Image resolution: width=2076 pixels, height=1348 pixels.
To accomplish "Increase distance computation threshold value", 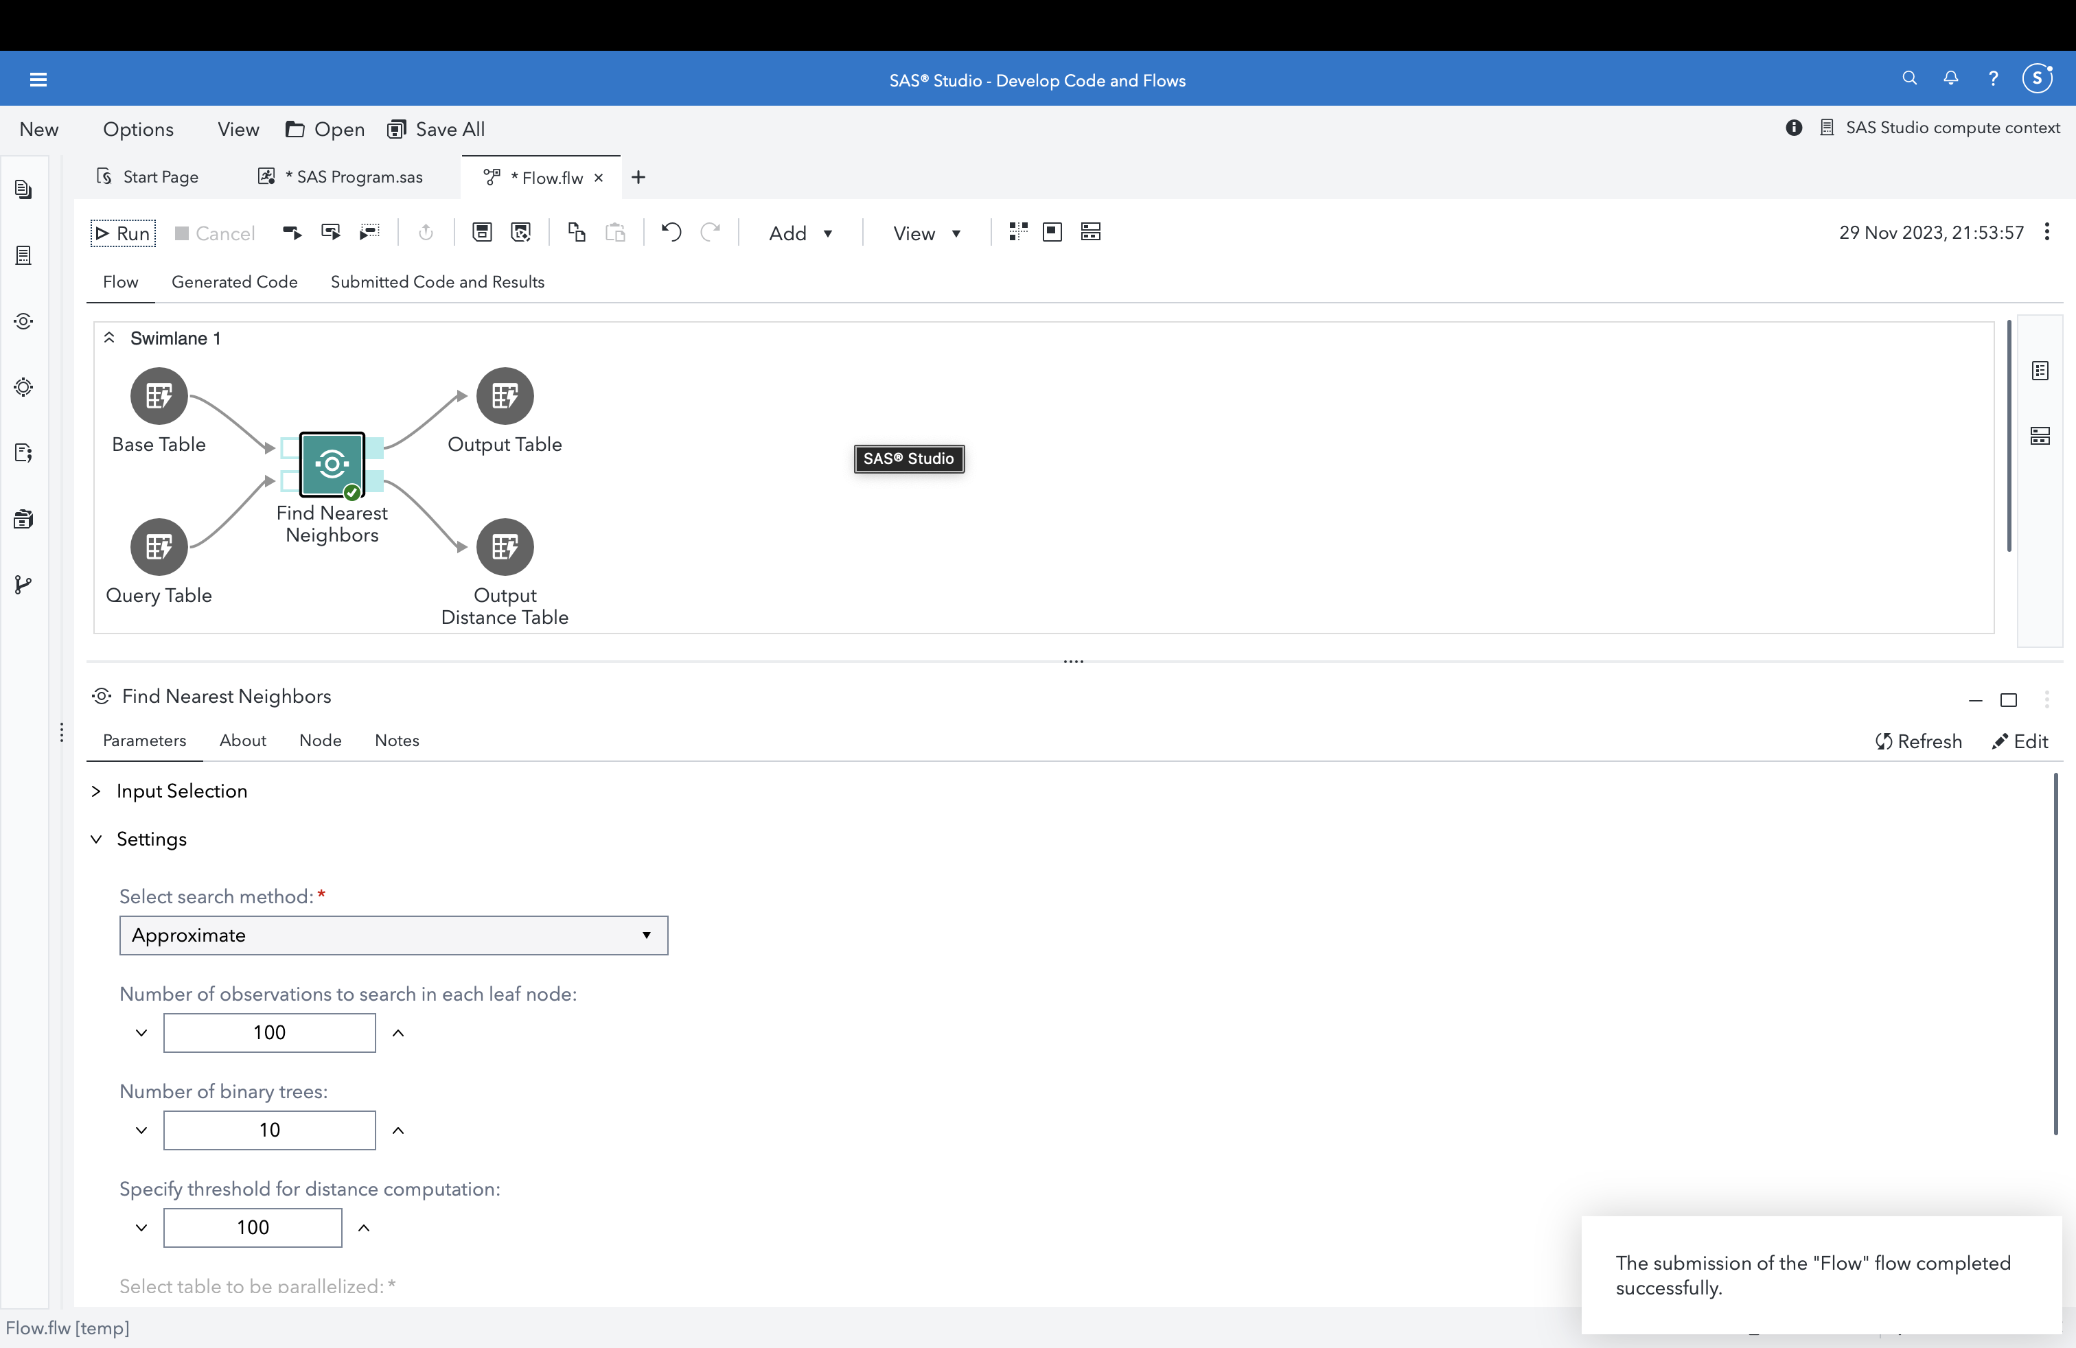I will tap(365, 1228).
